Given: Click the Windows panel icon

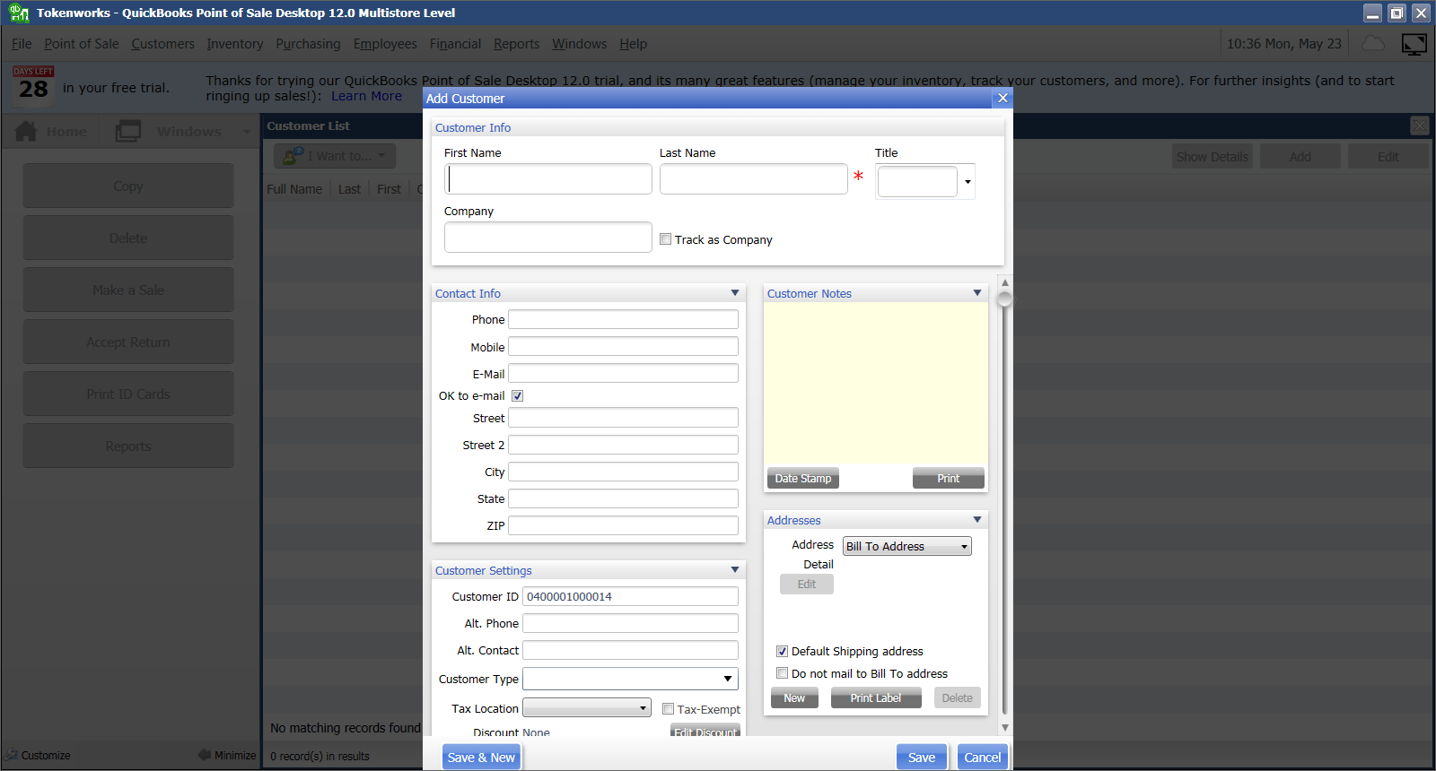Looking at the screenshot, I should pos(128,131).
